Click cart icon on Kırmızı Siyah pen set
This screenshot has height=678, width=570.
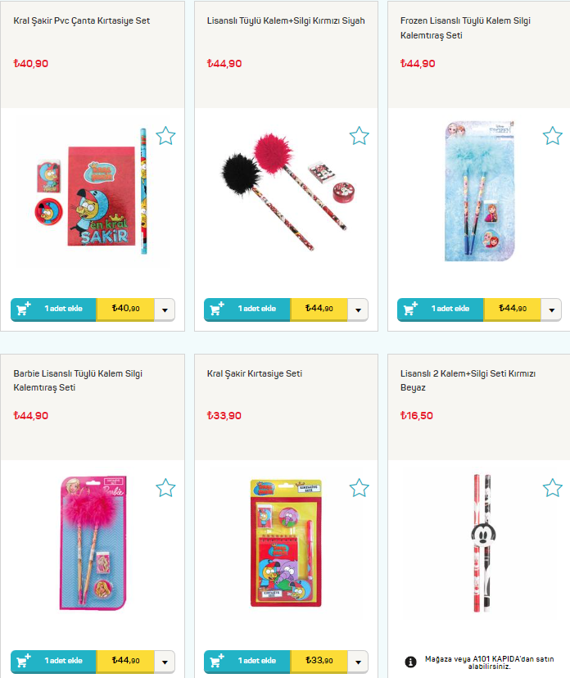[217, 309]
